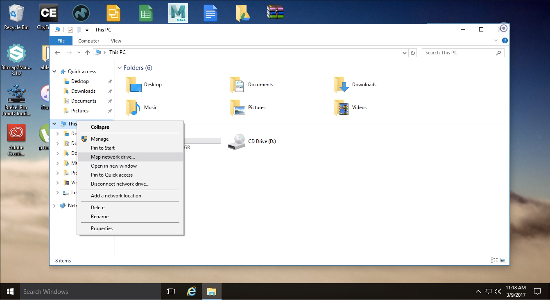Choose Open in new window
Image resolution: width=550 pixels, height=300 pixels.
[x=130, y=166]
